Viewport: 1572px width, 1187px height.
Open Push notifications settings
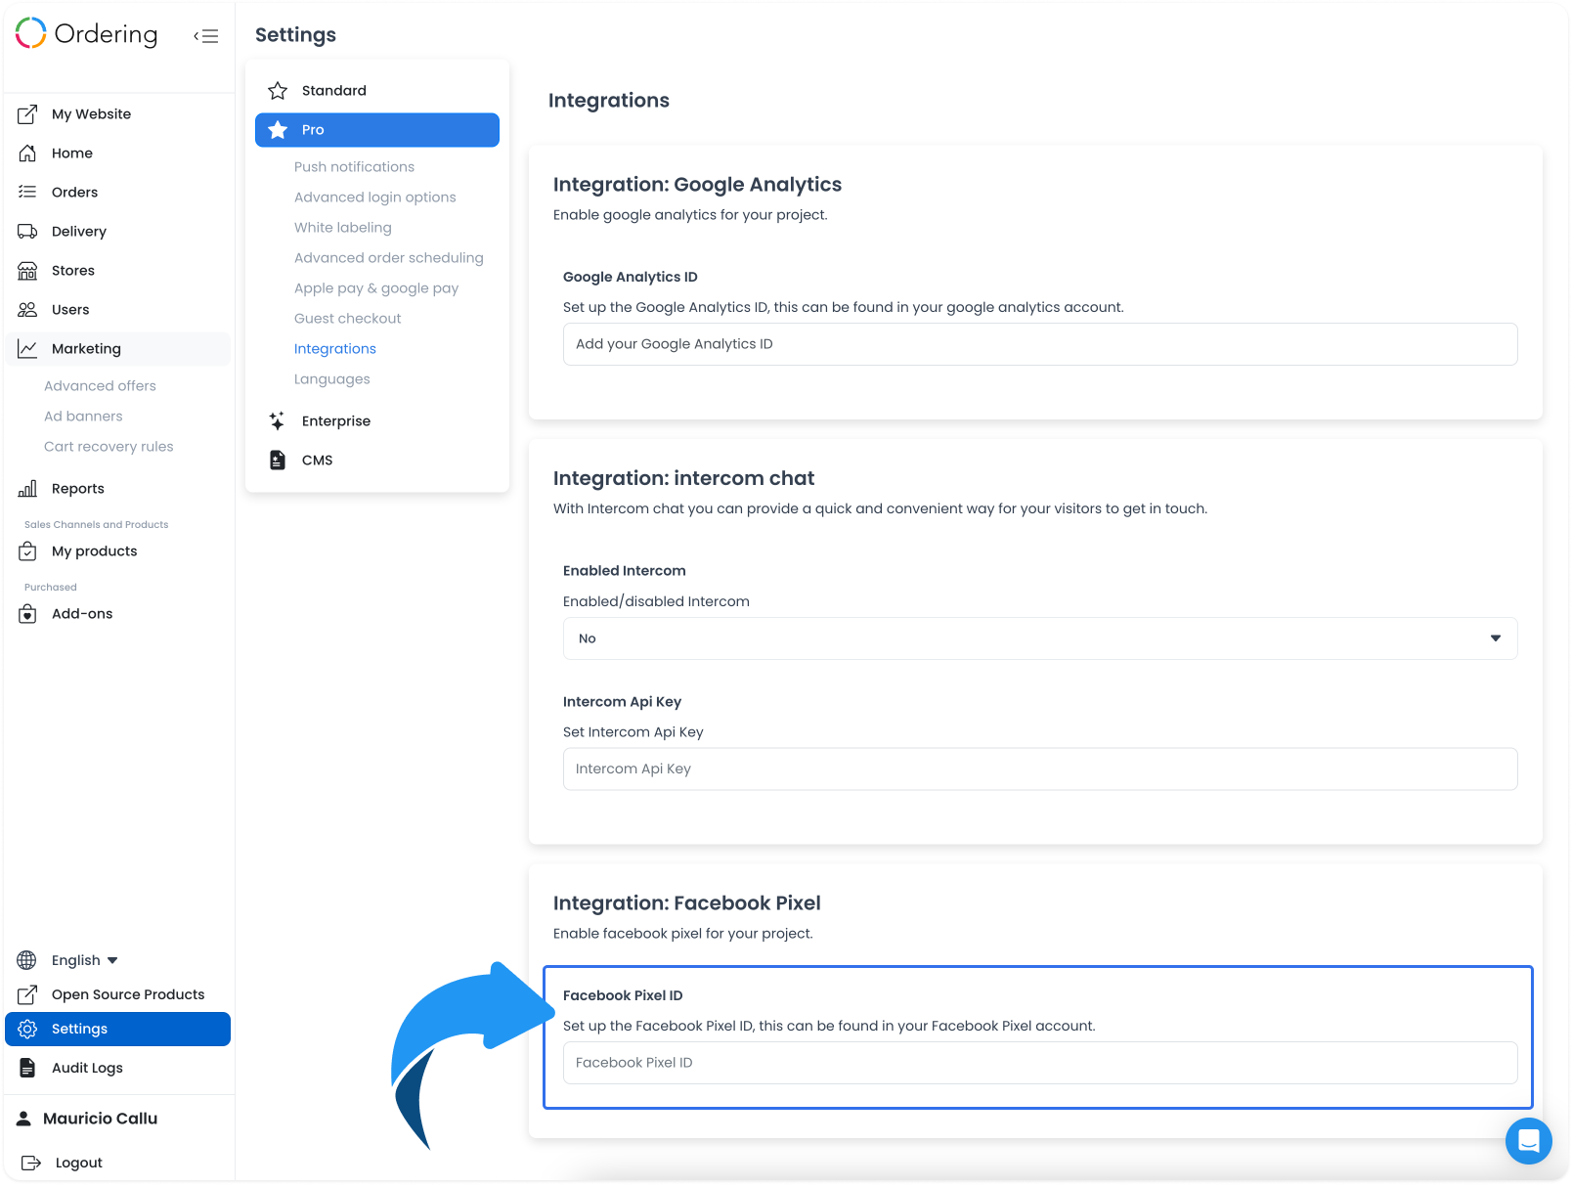click(x=354, y=167)
